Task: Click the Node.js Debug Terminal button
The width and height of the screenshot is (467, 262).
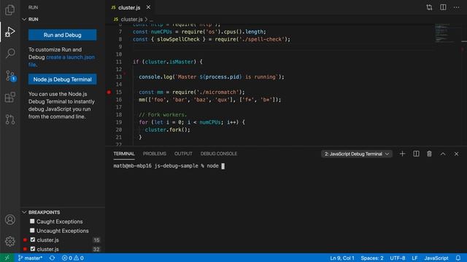Action: click(x=62, y=79)
